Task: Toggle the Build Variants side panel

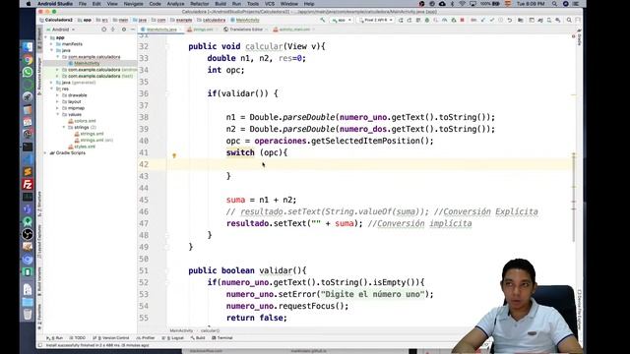Action: [x=39, y=282]
